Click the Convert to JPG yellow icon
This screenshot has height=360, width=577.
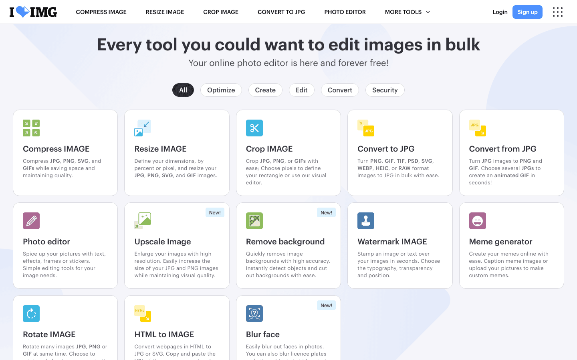click(x=365, y=128)
